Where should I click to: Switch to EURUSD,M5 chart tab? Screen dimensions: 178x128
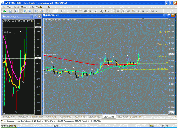[23, 117]
